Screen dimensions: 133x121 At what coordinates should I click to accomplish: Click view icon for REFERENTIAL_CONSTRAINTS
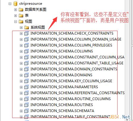click(26, 93)
